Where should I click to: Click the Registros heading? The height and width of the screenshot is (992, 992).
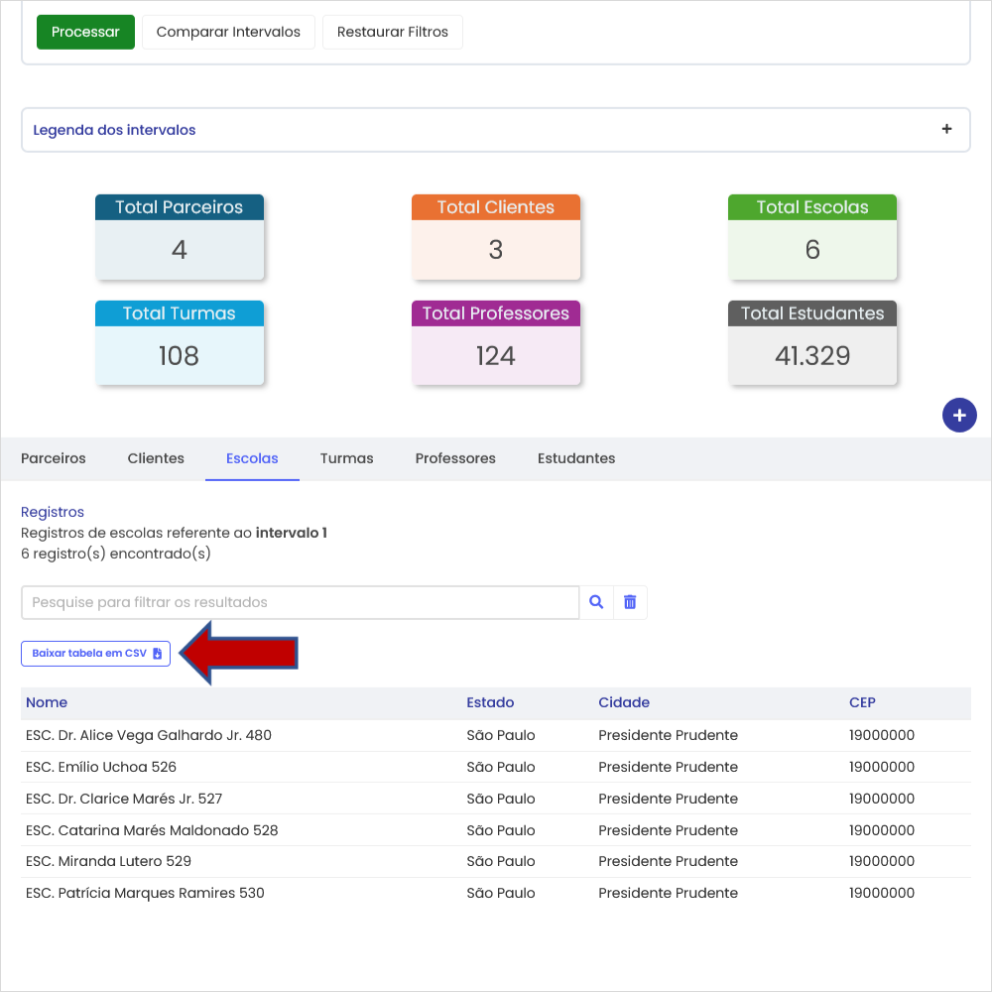click(x=53, y=512)
